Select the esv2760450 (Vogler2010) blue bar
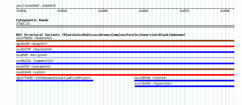 pyautogui.click(x=185, y=86)
